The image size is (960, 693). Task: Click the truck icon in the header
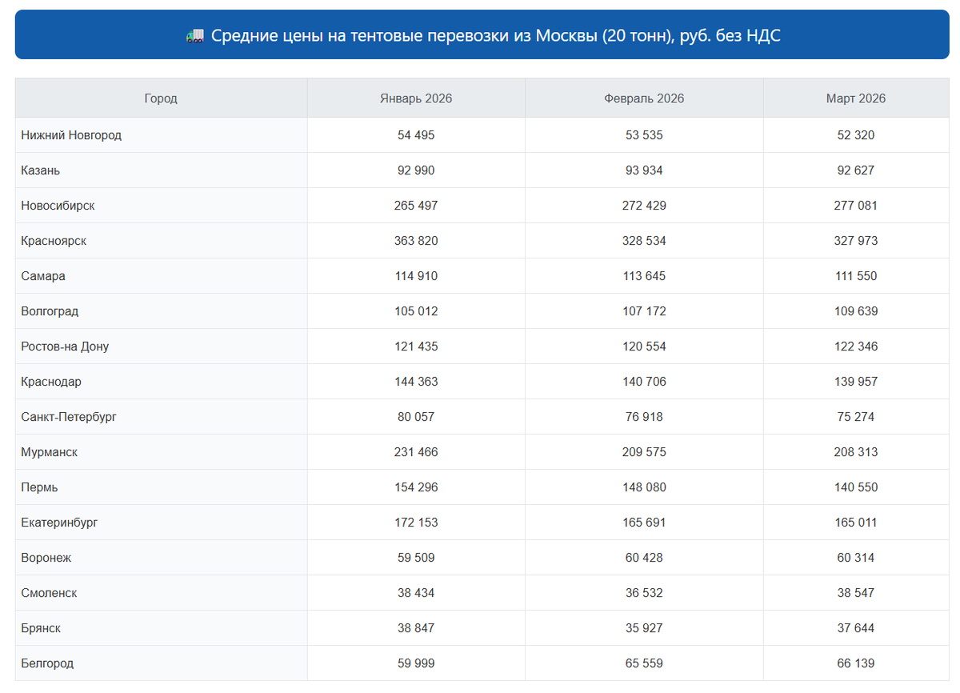194,35
